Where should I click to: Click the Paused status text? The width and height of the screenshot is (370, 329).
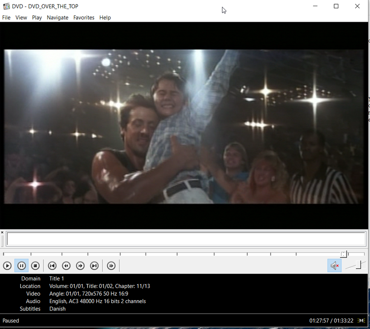tap(11, 320)
